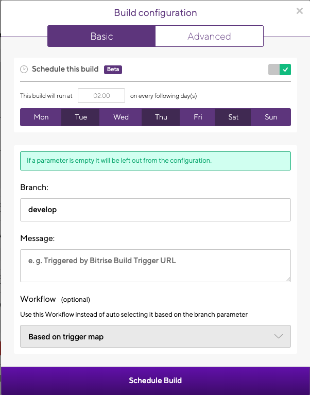Screen dimensions: 310x395
Task: Click into the Message text area
Action: (155, 265)
